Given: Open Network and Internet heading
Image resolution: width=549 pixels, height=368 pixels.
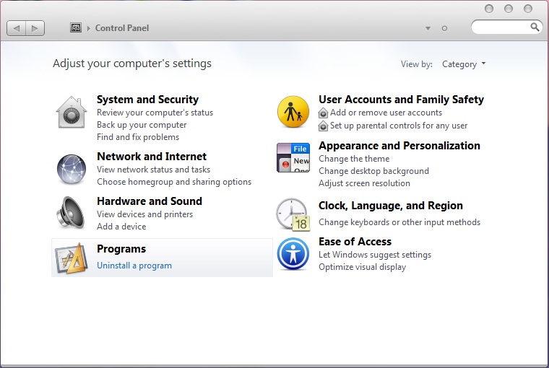Looking at the screenshot, I should pos(152,157).
